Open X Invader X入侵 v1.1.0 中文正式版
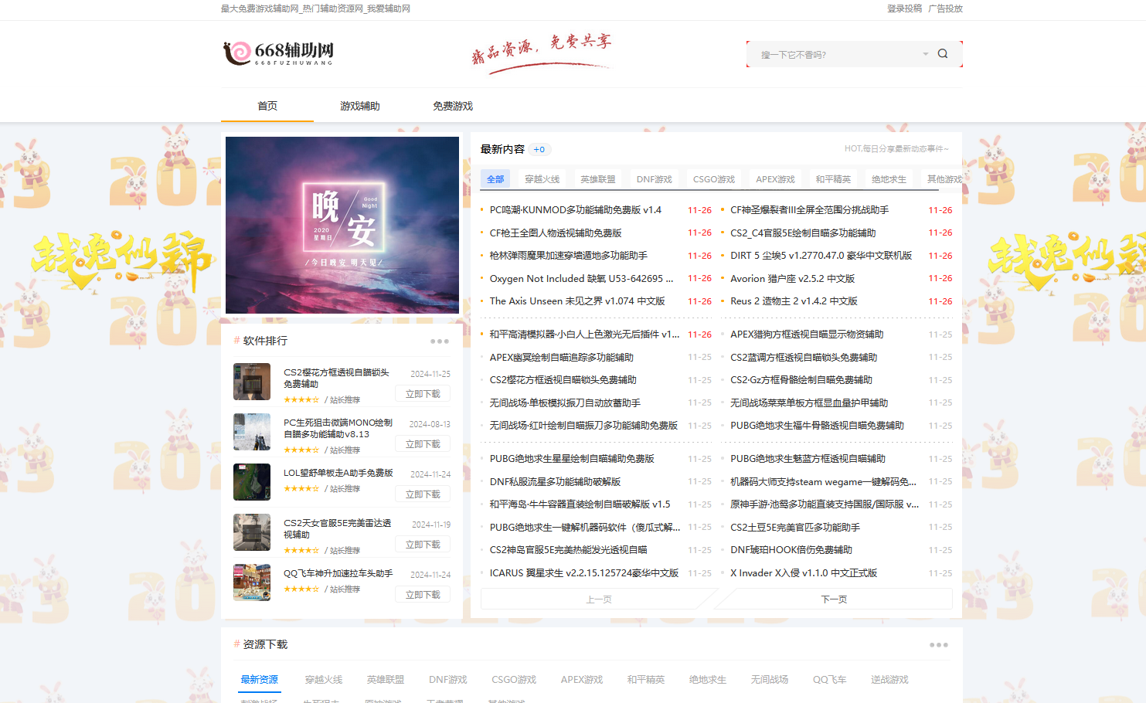Image resolution: width=1146 pixels, height=703 pixels. coord(804,573)
